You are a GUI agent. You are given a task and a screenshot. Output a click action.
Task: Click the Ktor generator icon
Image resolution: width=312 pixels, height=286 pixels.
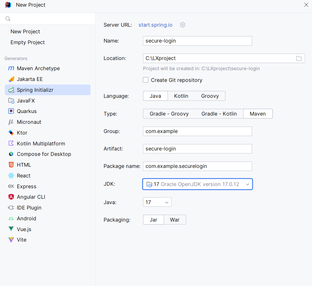coord(11,133)
